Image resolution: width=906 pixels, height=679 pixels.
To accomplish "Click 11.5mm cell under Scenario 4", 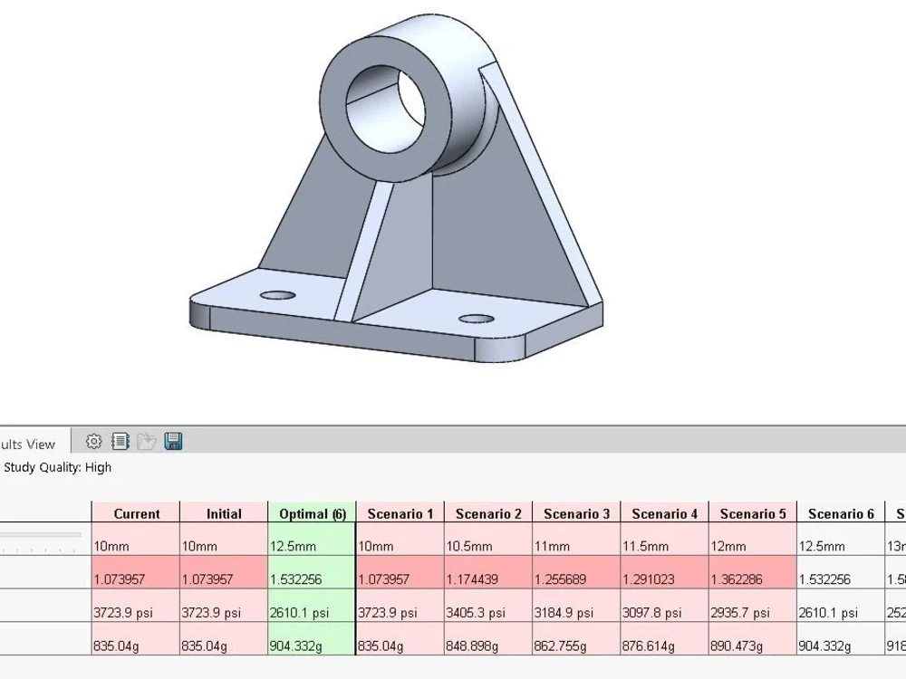I will tap(664, 540).
